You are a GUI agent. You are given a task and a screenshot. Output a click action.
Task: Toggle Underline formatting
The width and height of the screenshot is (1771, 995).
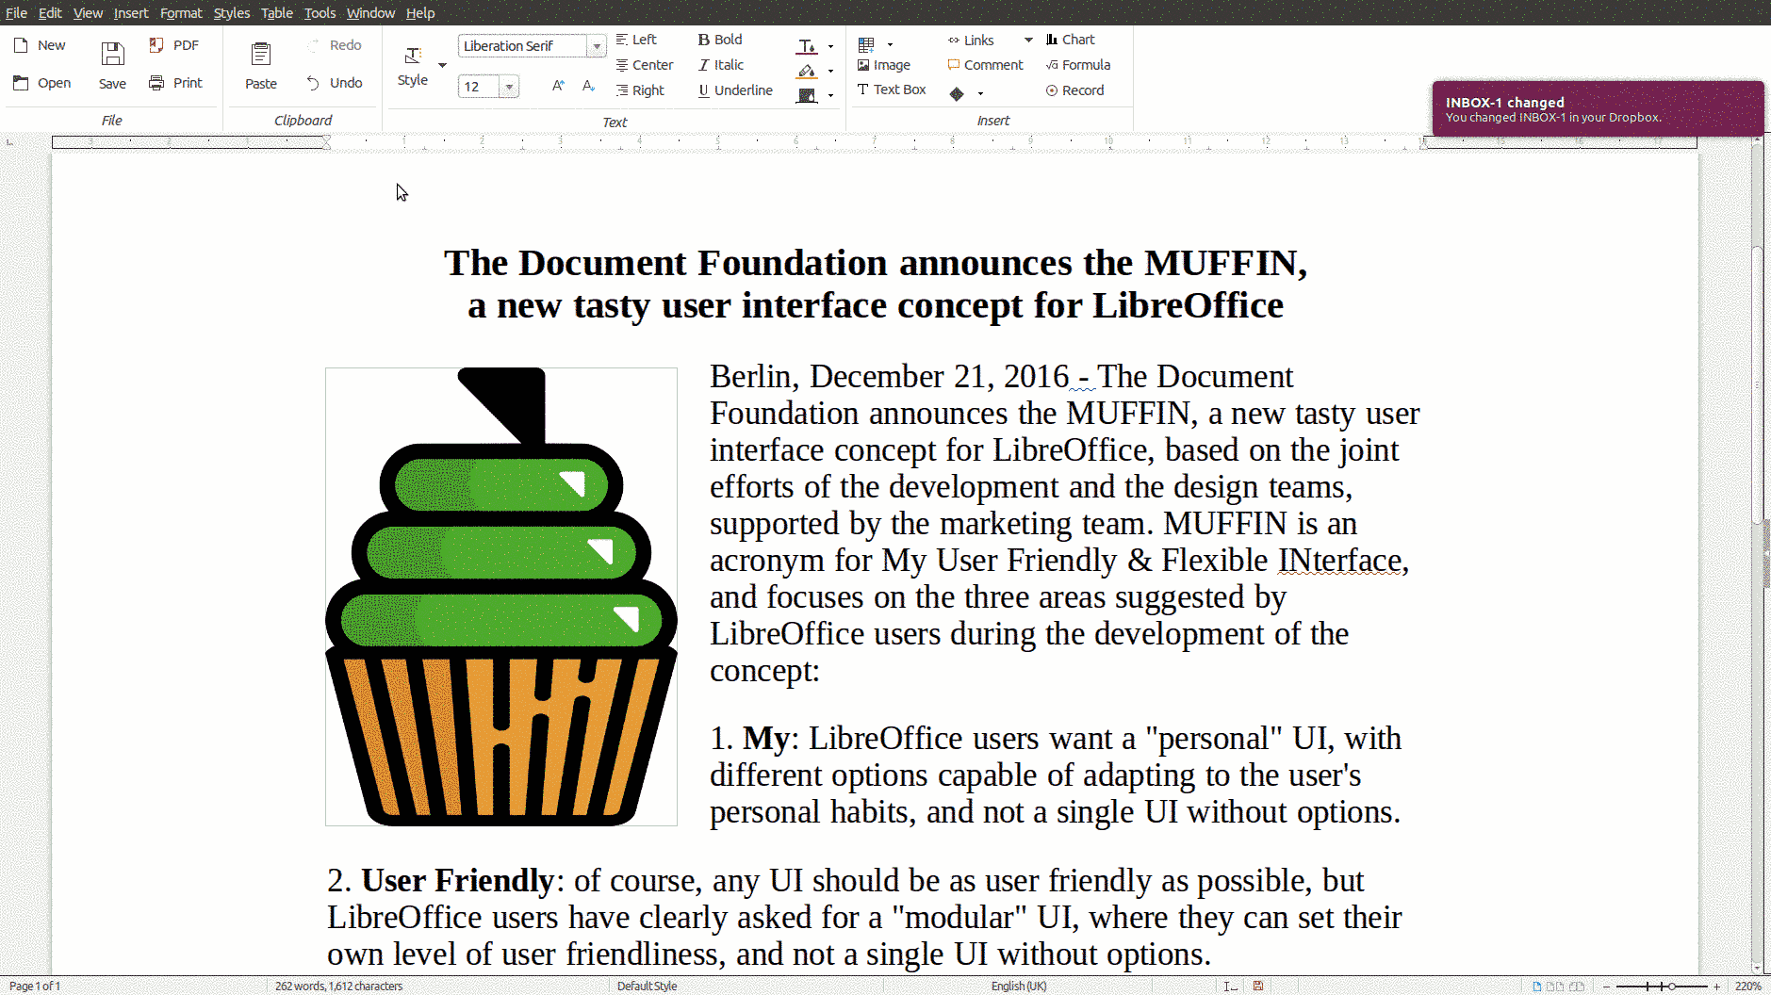tap(734, 90)
